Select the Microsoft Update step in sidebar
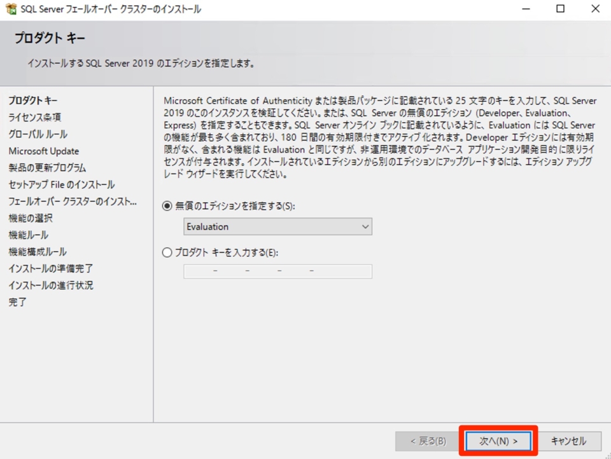The height and width of the screenshot is (459, 611). (44, 151)
